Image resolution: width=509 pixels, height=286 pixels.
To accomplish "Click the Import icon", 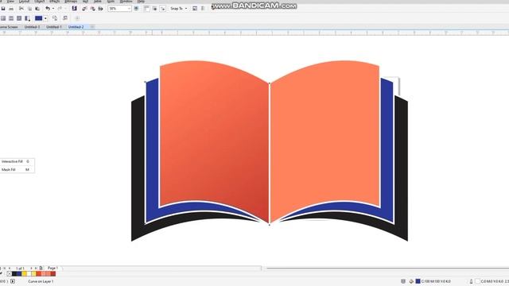I will [84, 9].
